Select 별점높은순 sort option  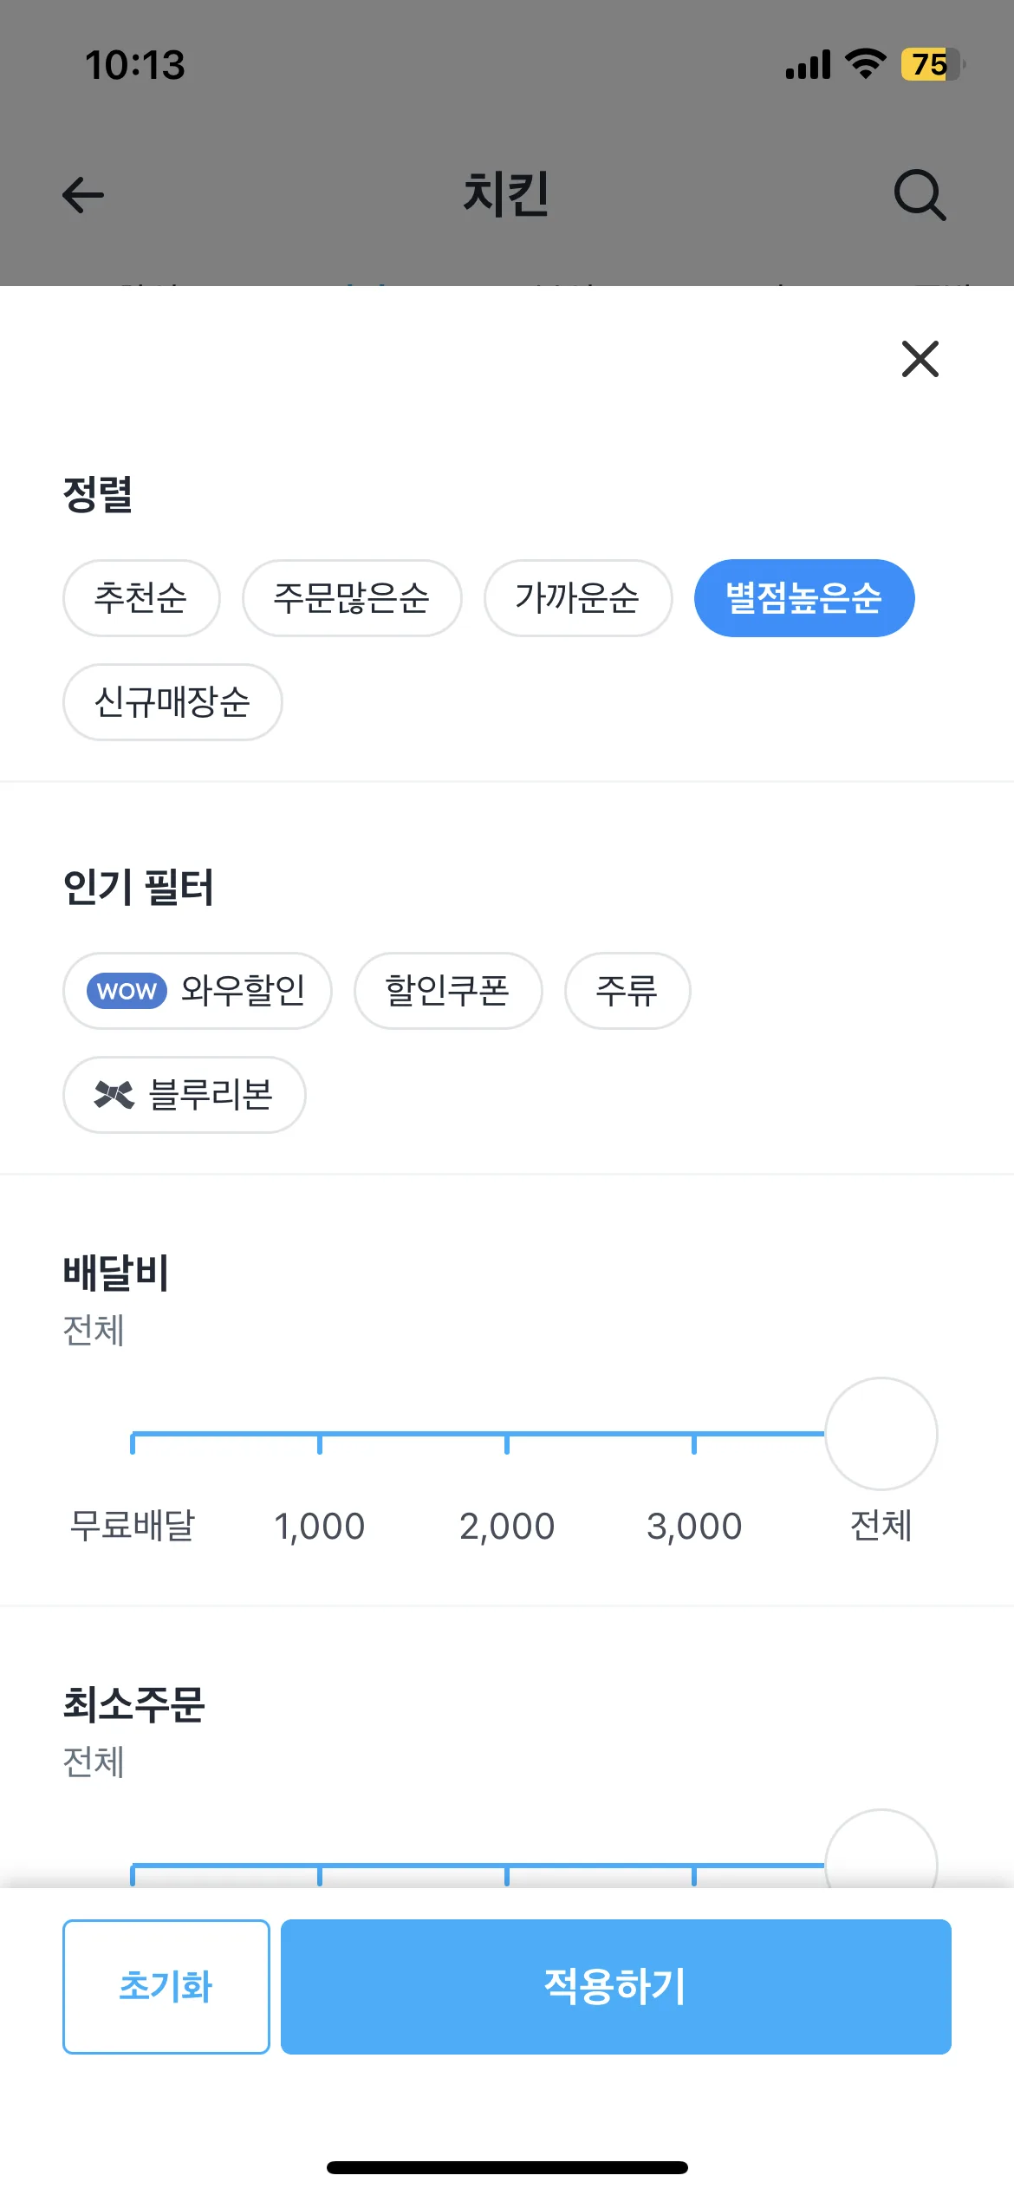coord(804,598)
